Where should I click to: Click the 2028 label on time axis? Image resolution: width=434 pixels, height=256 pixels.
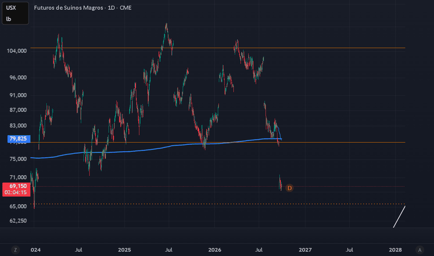[395, 250]
